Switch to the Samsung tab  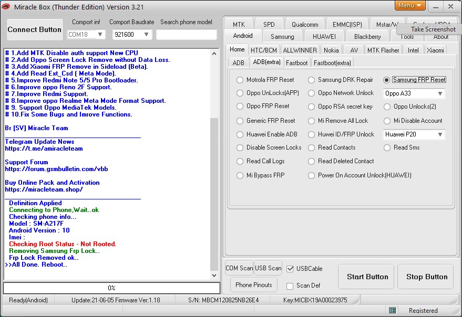coord(282,37)
